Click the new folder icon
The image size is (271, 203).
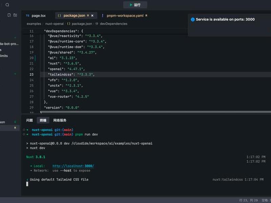[15, 15]
